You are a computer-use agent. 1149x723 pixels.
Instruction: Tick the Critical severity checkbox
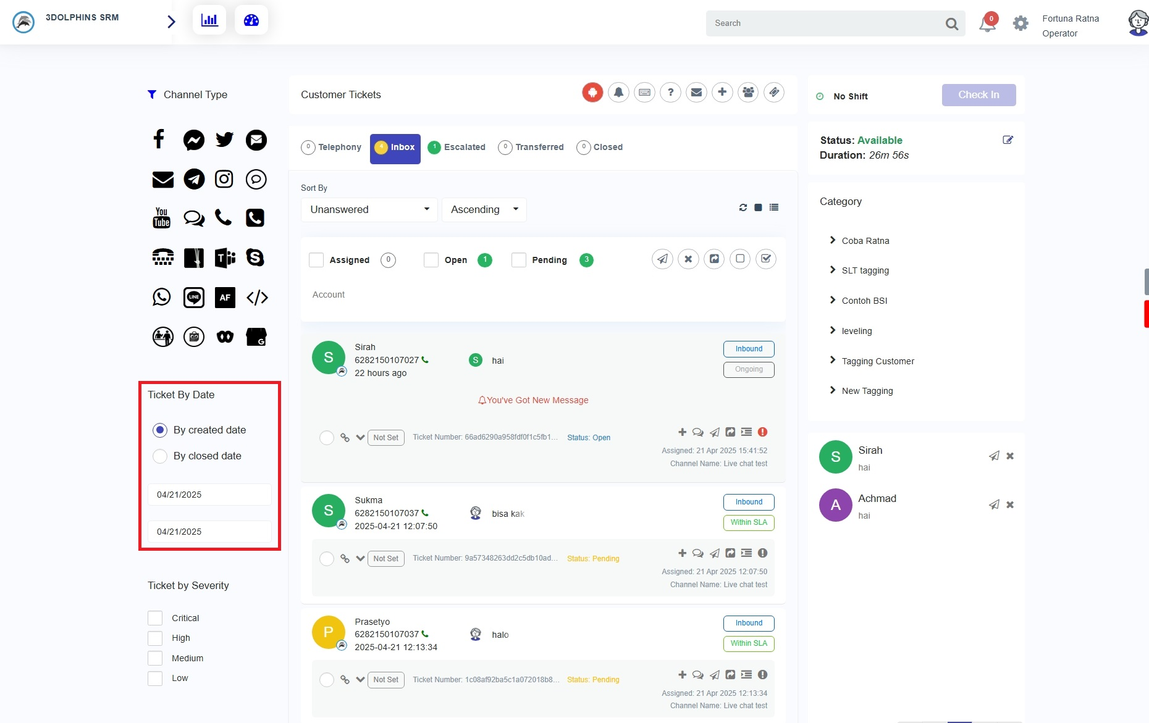[155, 618]
